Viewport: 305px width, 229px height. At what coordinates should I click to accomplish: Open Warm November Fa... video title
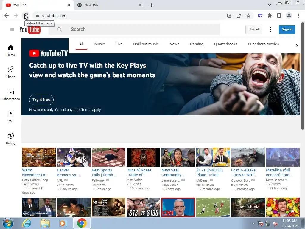(x=35, y=173)
